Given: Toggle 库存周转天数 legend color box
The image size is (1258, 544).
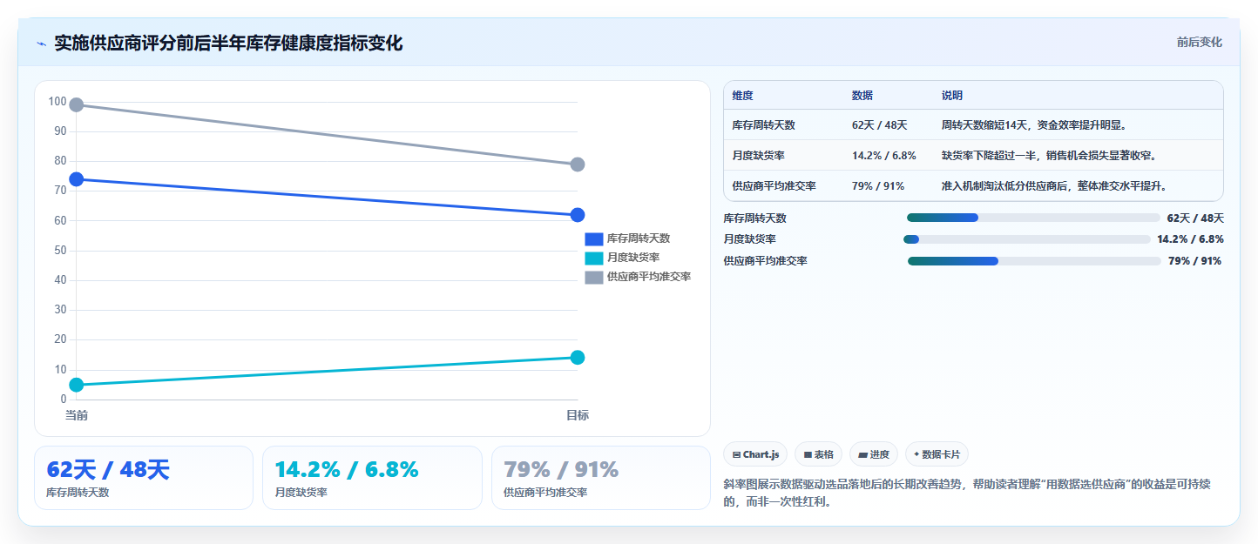Looking at the screenshot, I should click(x=593, y=238).
